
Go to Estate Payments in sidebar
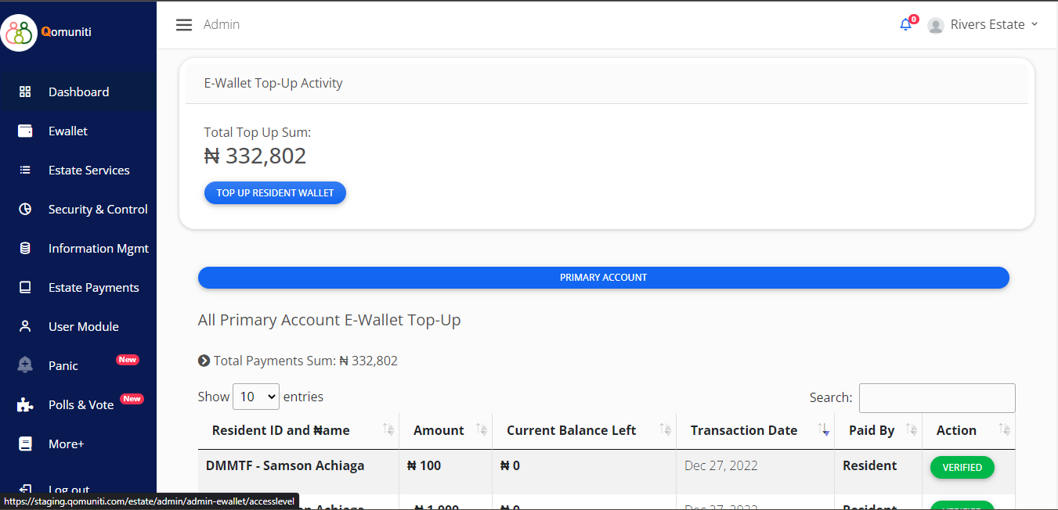click(93, 288)
